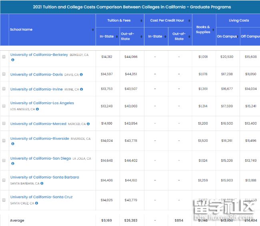The image size is (260, 226).
Task: Select Santa Barbara out-of-state tuition $44,160
Action: (131, 180)
